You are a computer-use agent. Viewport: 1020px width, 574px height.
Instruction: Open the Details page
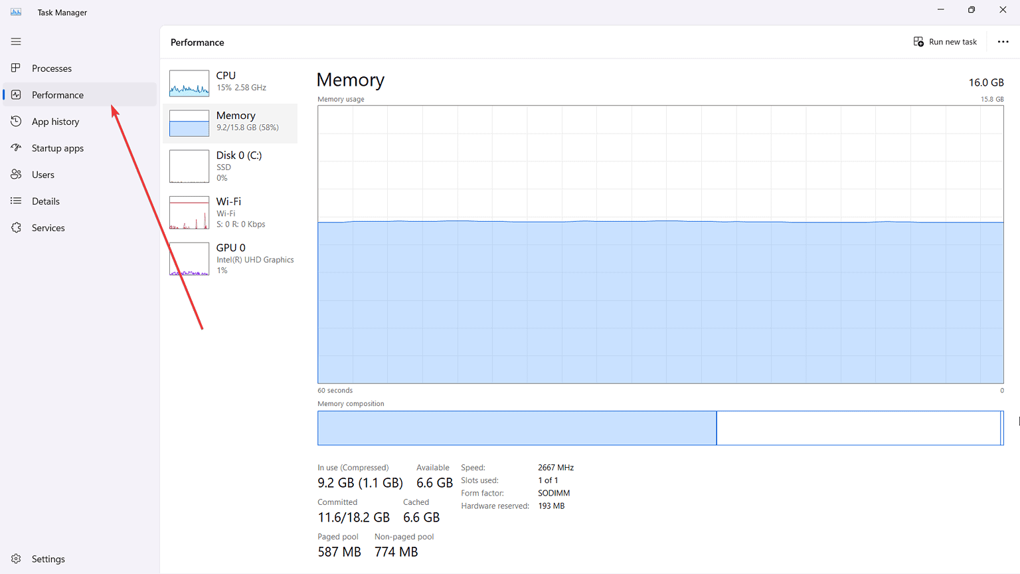46,201
